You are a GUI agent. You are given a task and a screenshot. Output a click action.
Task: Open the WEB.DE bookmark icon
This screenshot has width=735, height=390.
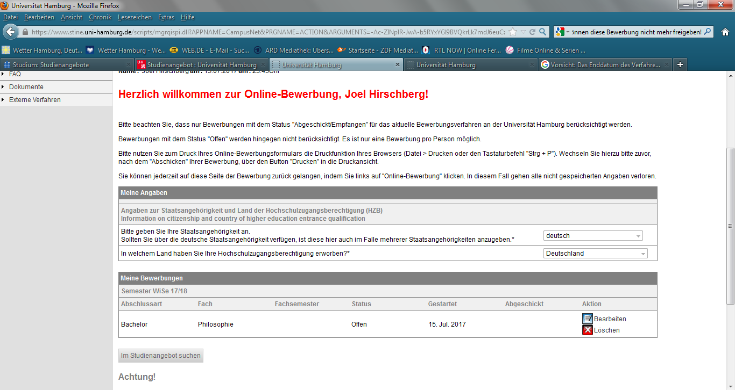coord(173,50)
